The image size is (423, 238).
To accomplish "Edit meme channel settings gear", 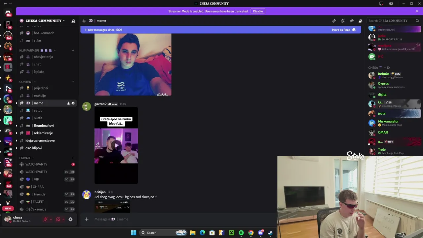I will 73,103.
